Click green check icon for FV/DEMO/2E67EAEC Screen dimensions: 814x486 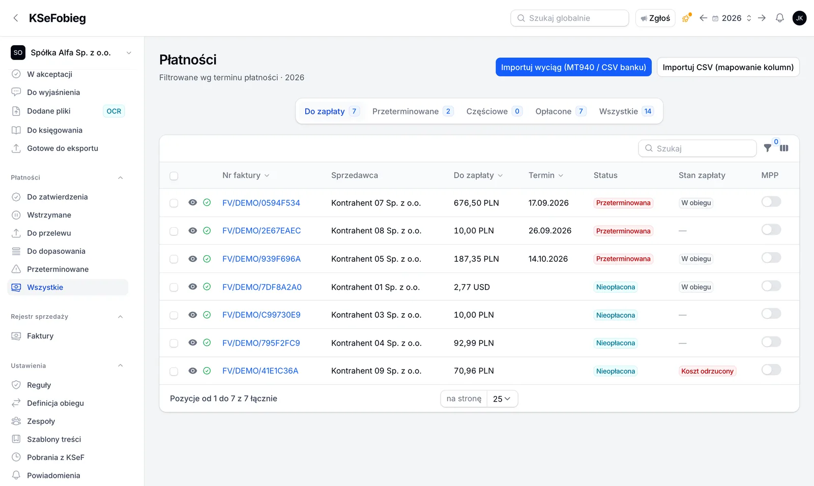207,231
